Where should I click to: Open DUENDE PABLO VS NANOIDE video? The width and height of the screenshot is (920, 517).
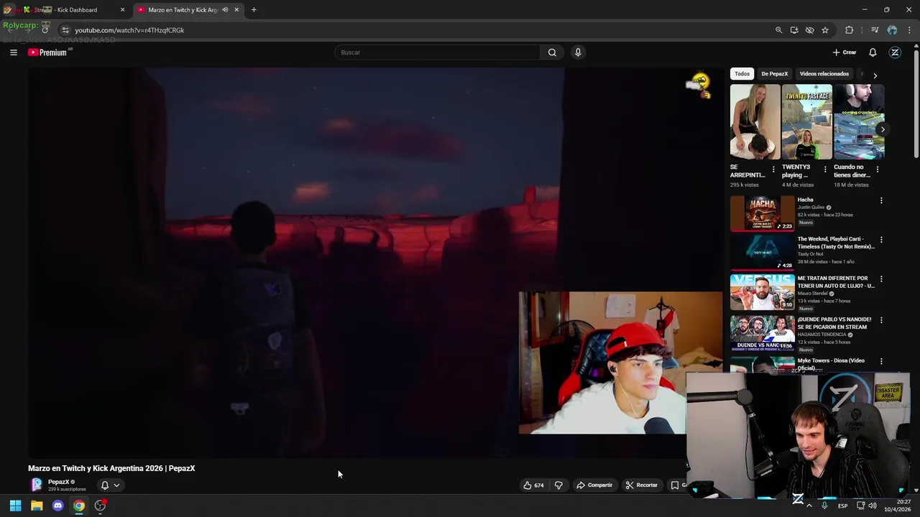coord(834,323)
